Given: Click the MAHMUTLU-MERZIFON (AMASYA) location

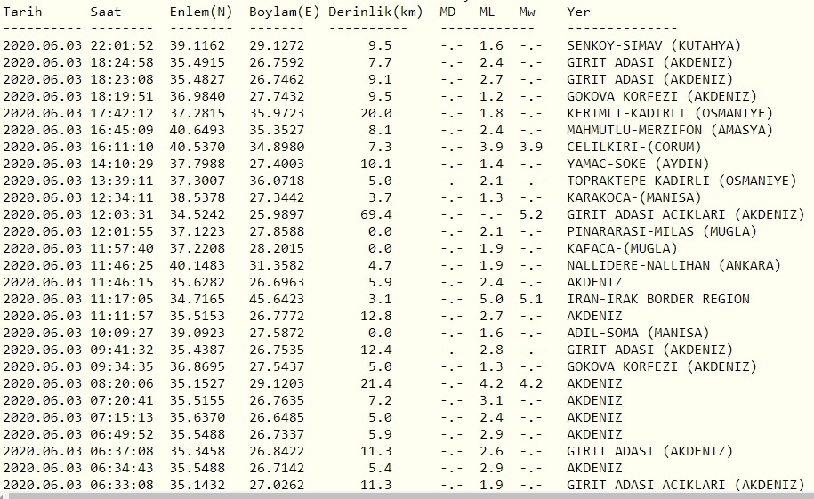Looking at the screenshot, I should 665,130.
